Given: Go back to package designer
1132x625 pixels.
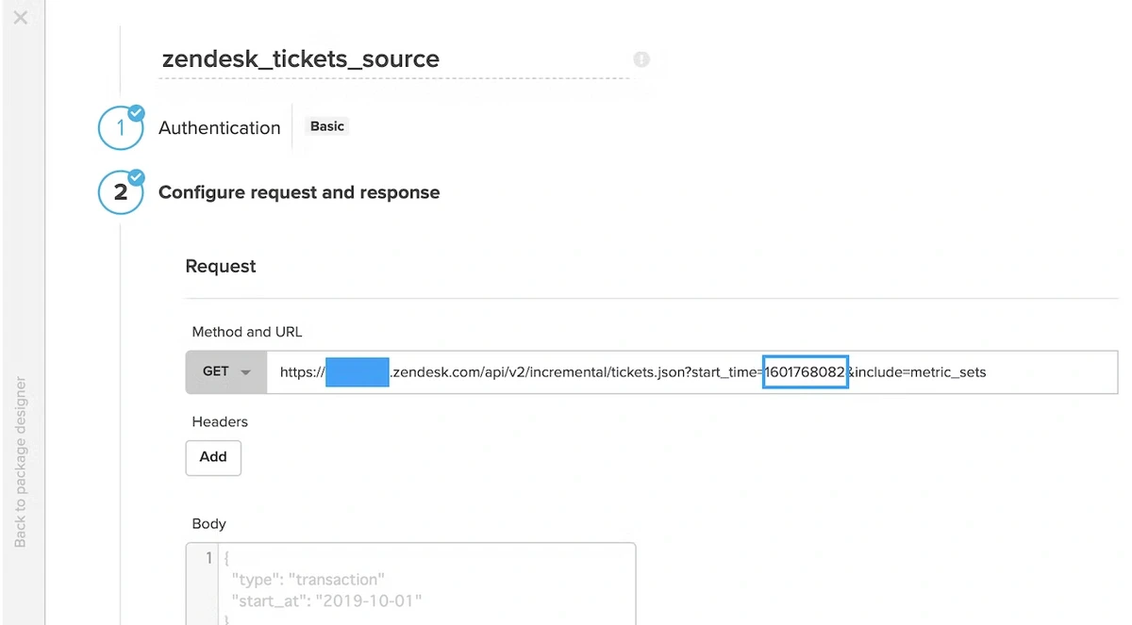Looking at the screenshot, I should tap(21, 462).
